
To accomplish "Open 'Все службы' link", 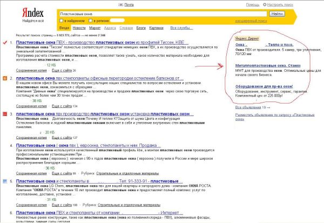I will click(x=181, y=28).
